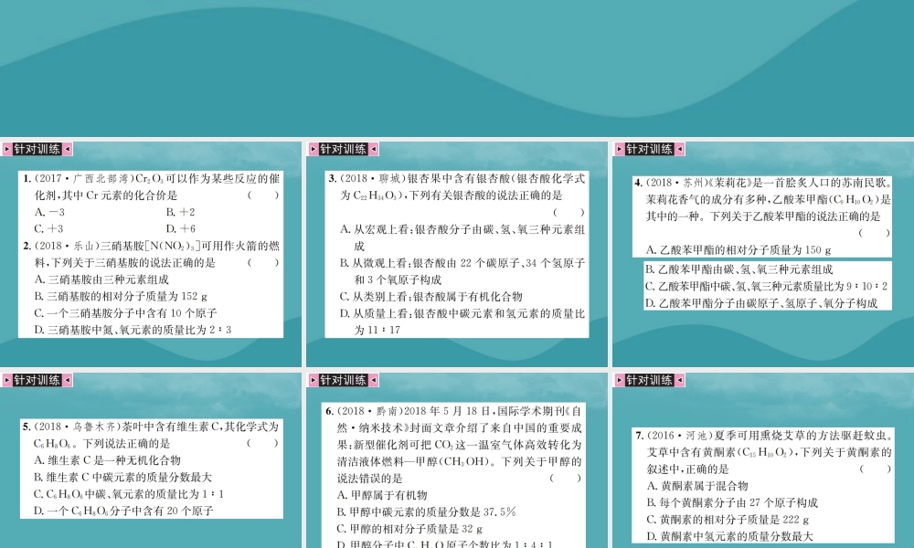Open the slide thumbnail with question 6 about 甲醇
The image size is (914, 548).
tap(457, 460)
